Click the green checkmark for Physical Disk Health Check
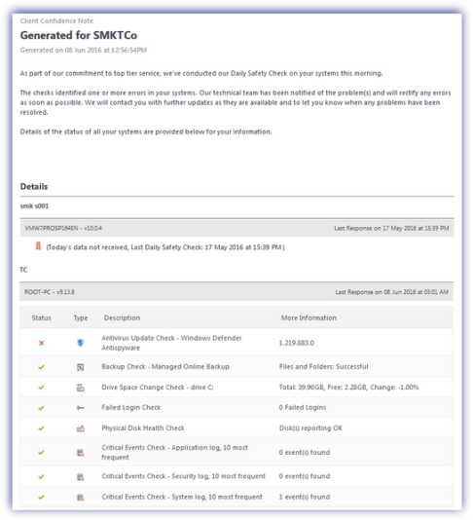Image resolution: width=473 pixels, height=520 pixels. [x=41, y=428]
